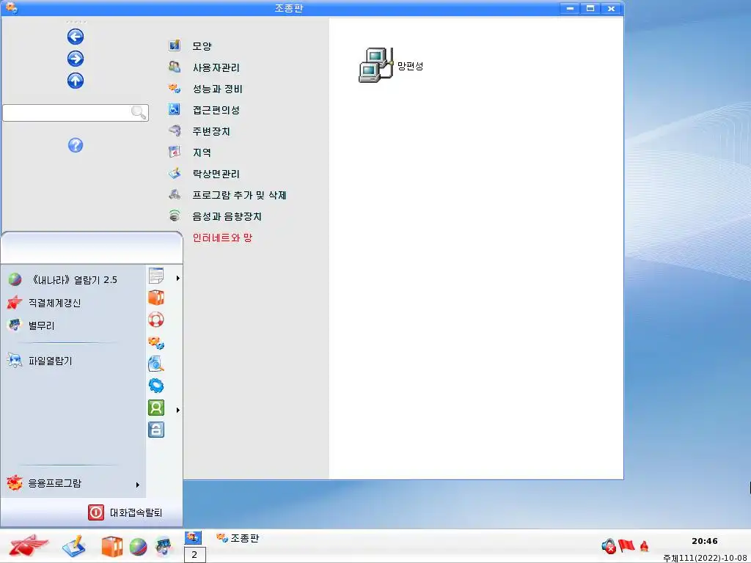This screenshot has height=563, width=751.
Task: Open the 모양 category
Action: click(x=202, y=46)
